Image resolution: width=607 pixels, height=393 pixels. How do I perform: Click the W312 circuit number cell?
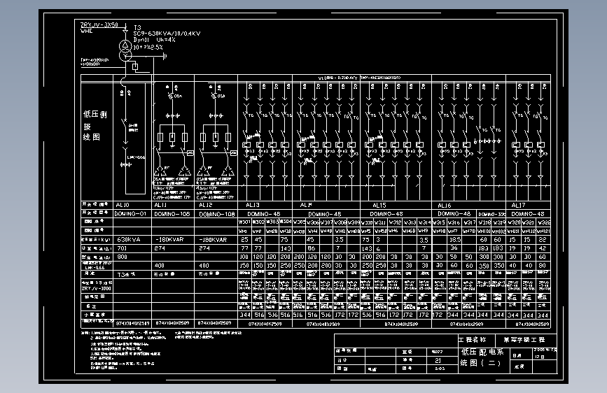click(x=395, y=222)
